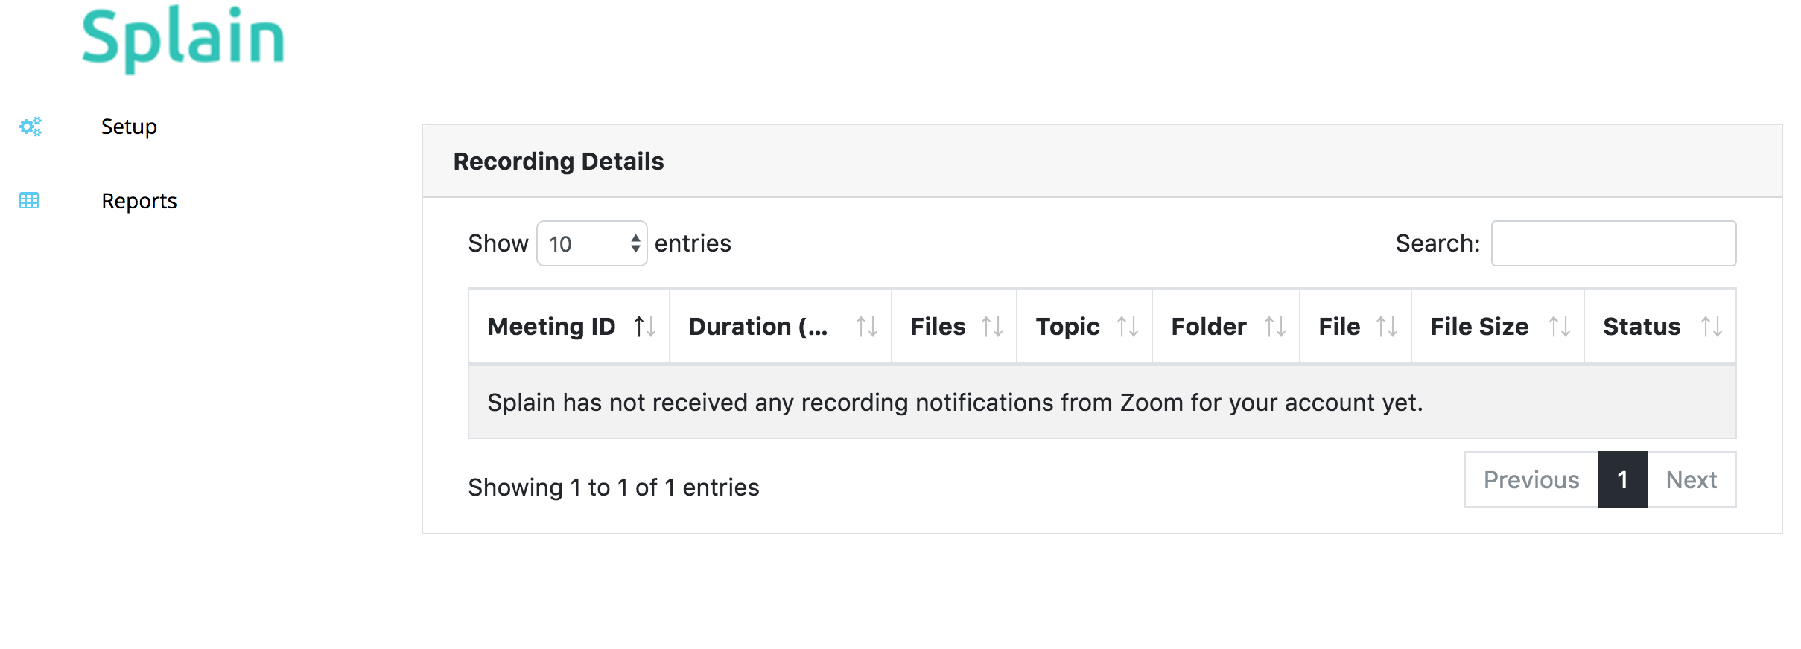Focus the Search input field
Screen dimensions: 1801x649
[1613, 243]
